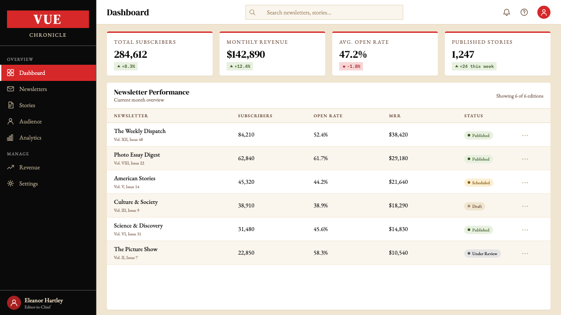Open The Picture Show newsletter title
The height and width of the screenshot is (315, 561).
tap(135, 249)
